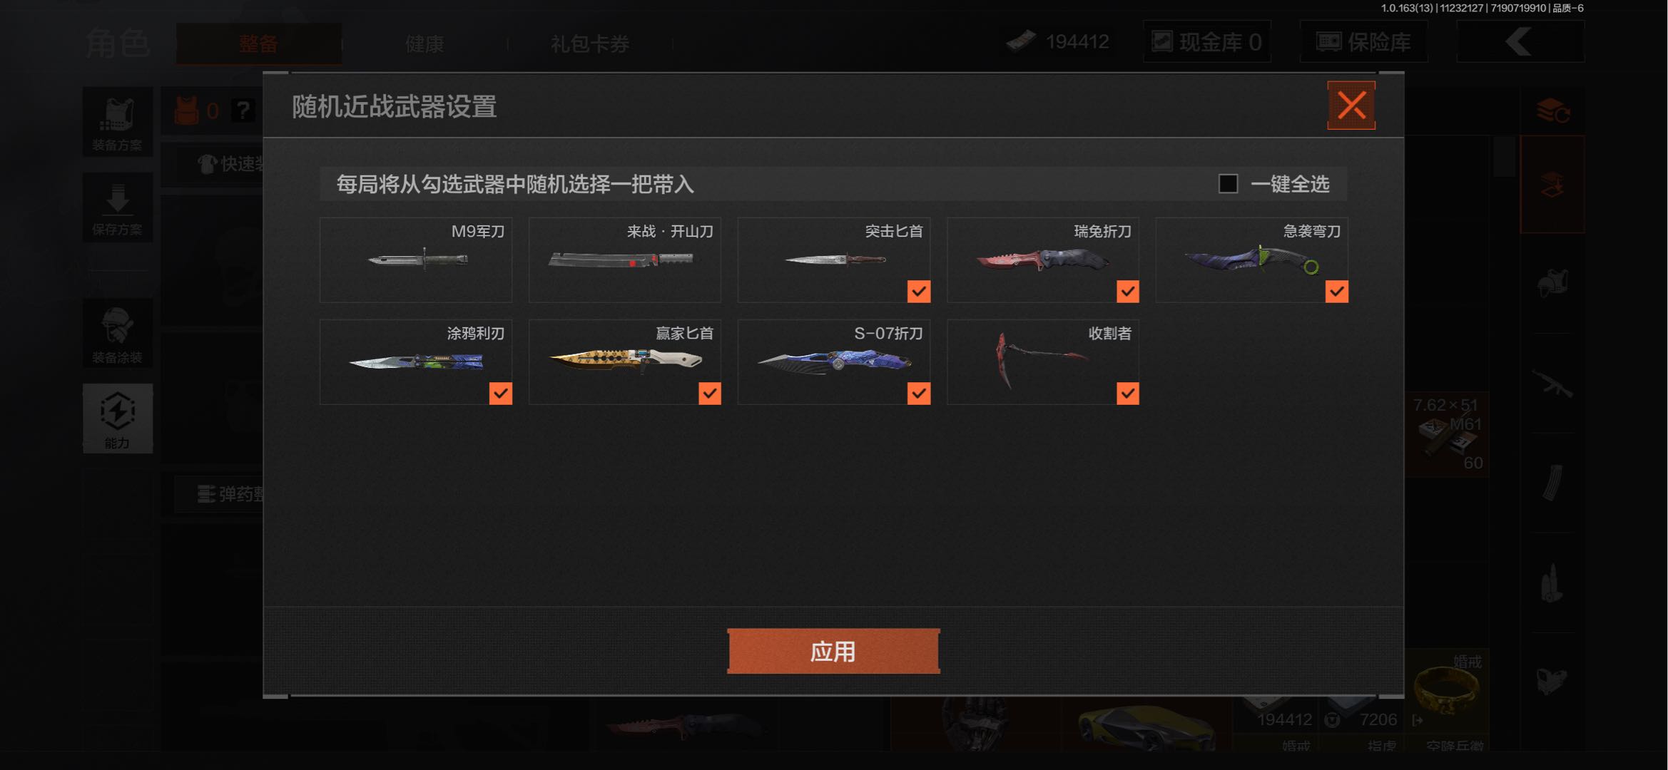The width and height of the screenshot is (1668, 770).
Task: Toggle the 赢家匕首 checkbox off
Action: pyautogui.click(x=709, y=393)
